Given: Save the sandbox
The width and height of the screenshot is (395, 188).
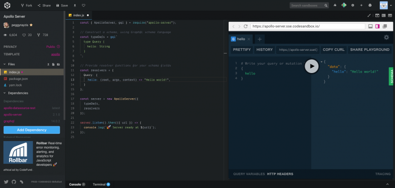Looking at the screenshot, I should click(x=62, y=5).
